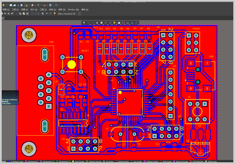Click the place dimension icon in floating toolbar

pos(128,23)
